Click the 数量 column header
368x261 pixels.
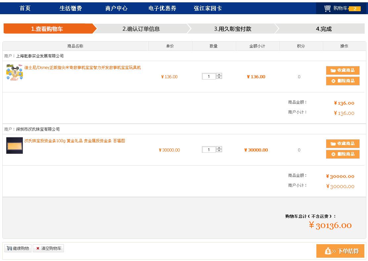click(213, 46)
